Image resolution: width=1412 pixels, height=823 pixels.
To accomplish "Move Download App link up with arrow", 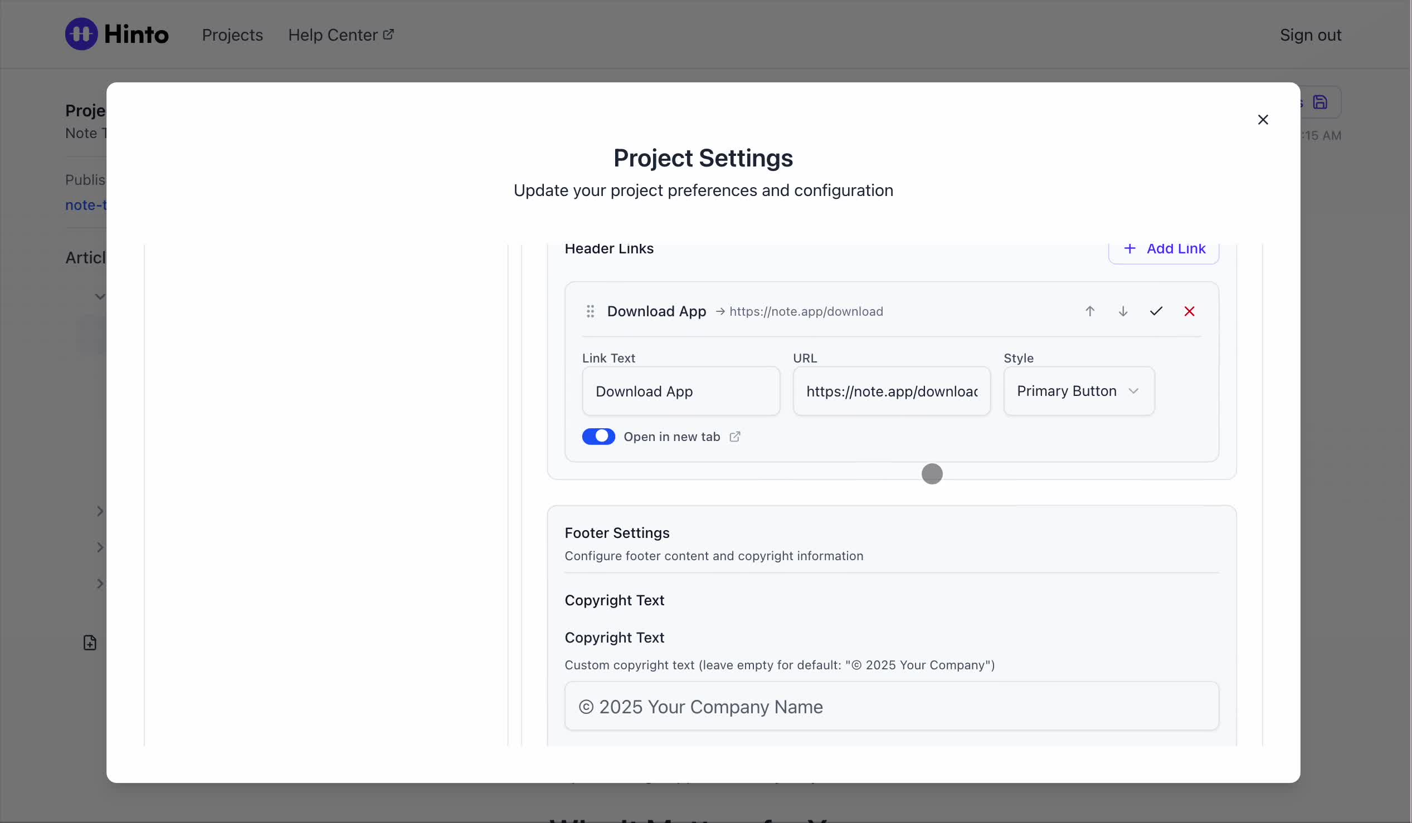I will (1089, 311).
